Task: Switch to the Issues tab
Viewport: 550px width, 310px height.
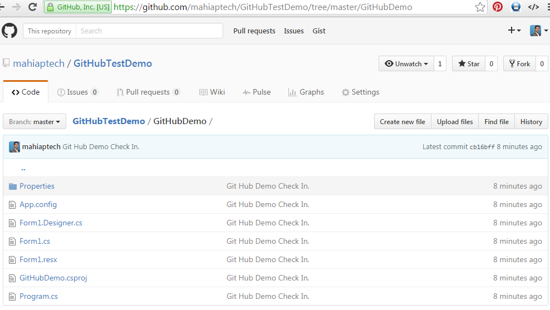Action: click(77, 92)
